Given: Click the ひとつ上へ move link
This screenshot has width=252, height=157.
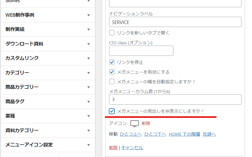Looking at the screenshot, I should pos(131,134).
